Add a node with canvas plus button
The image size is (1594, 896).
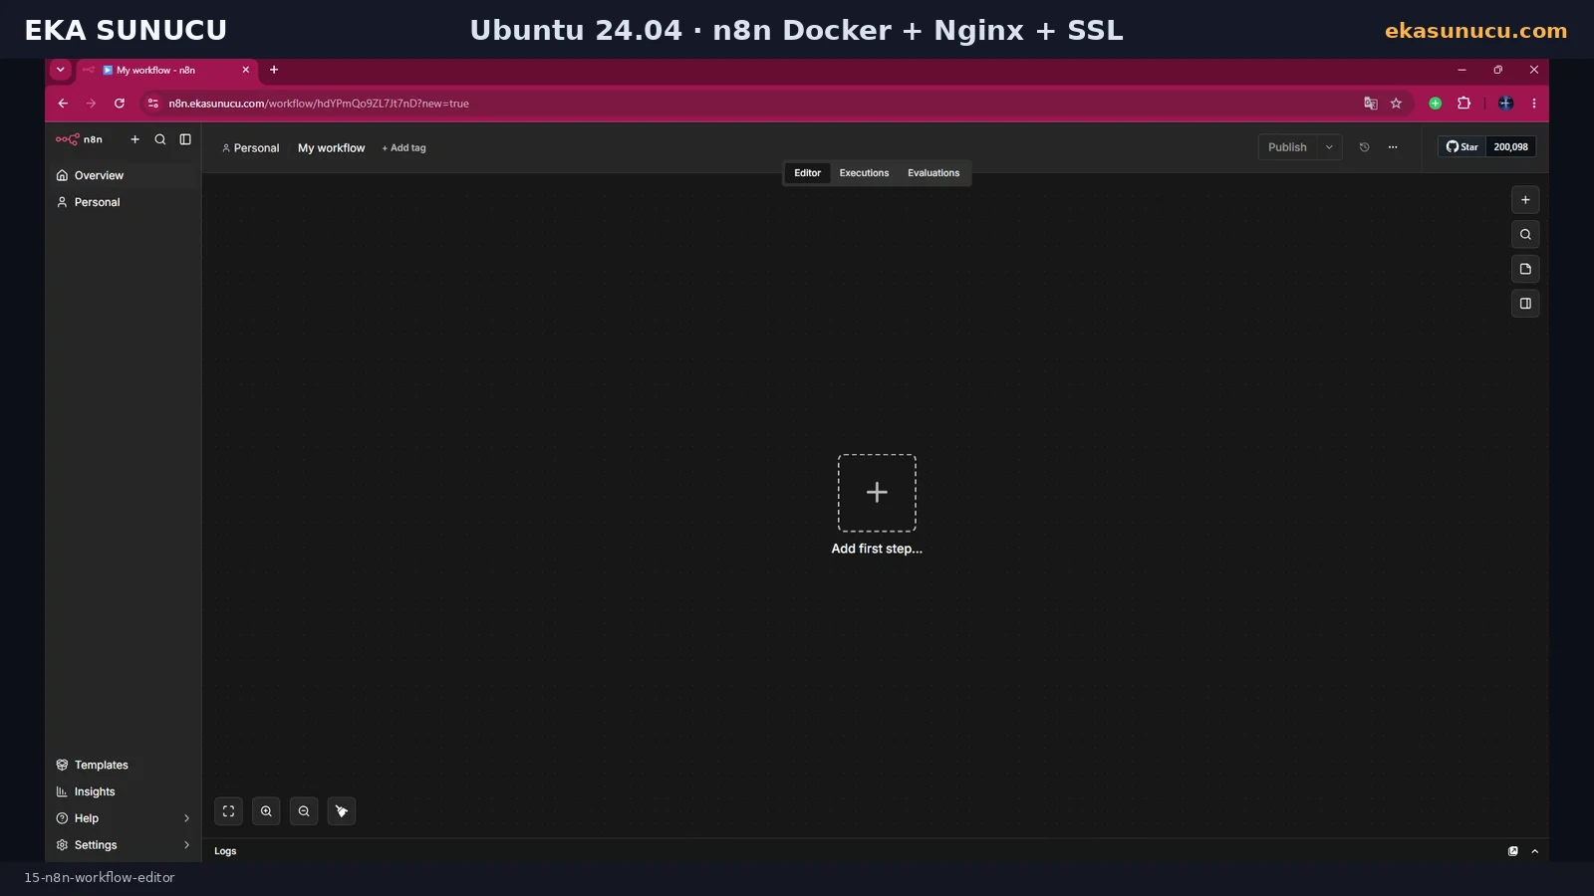(1525, 200)
